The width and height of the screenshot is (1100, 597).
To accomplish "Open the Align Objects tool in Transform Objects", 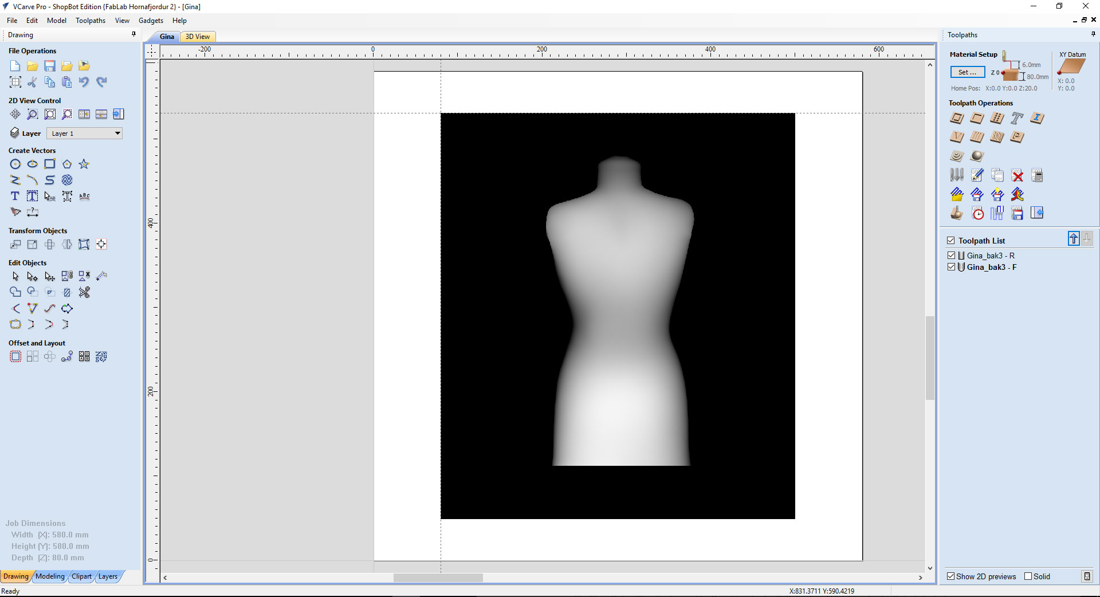I will coord(101,245).
